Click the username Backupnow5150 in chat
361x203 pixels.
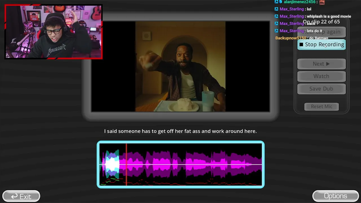click(291, 38)
